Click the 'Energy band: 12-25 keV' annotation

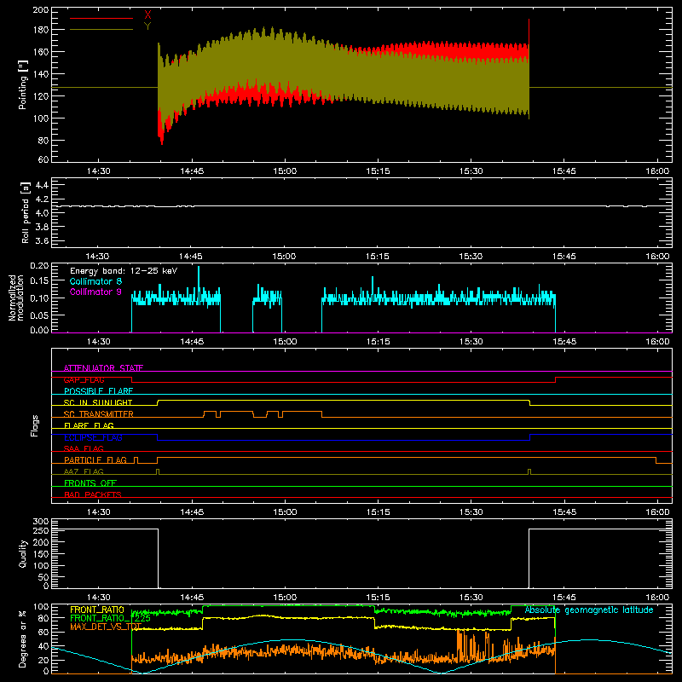124,271
